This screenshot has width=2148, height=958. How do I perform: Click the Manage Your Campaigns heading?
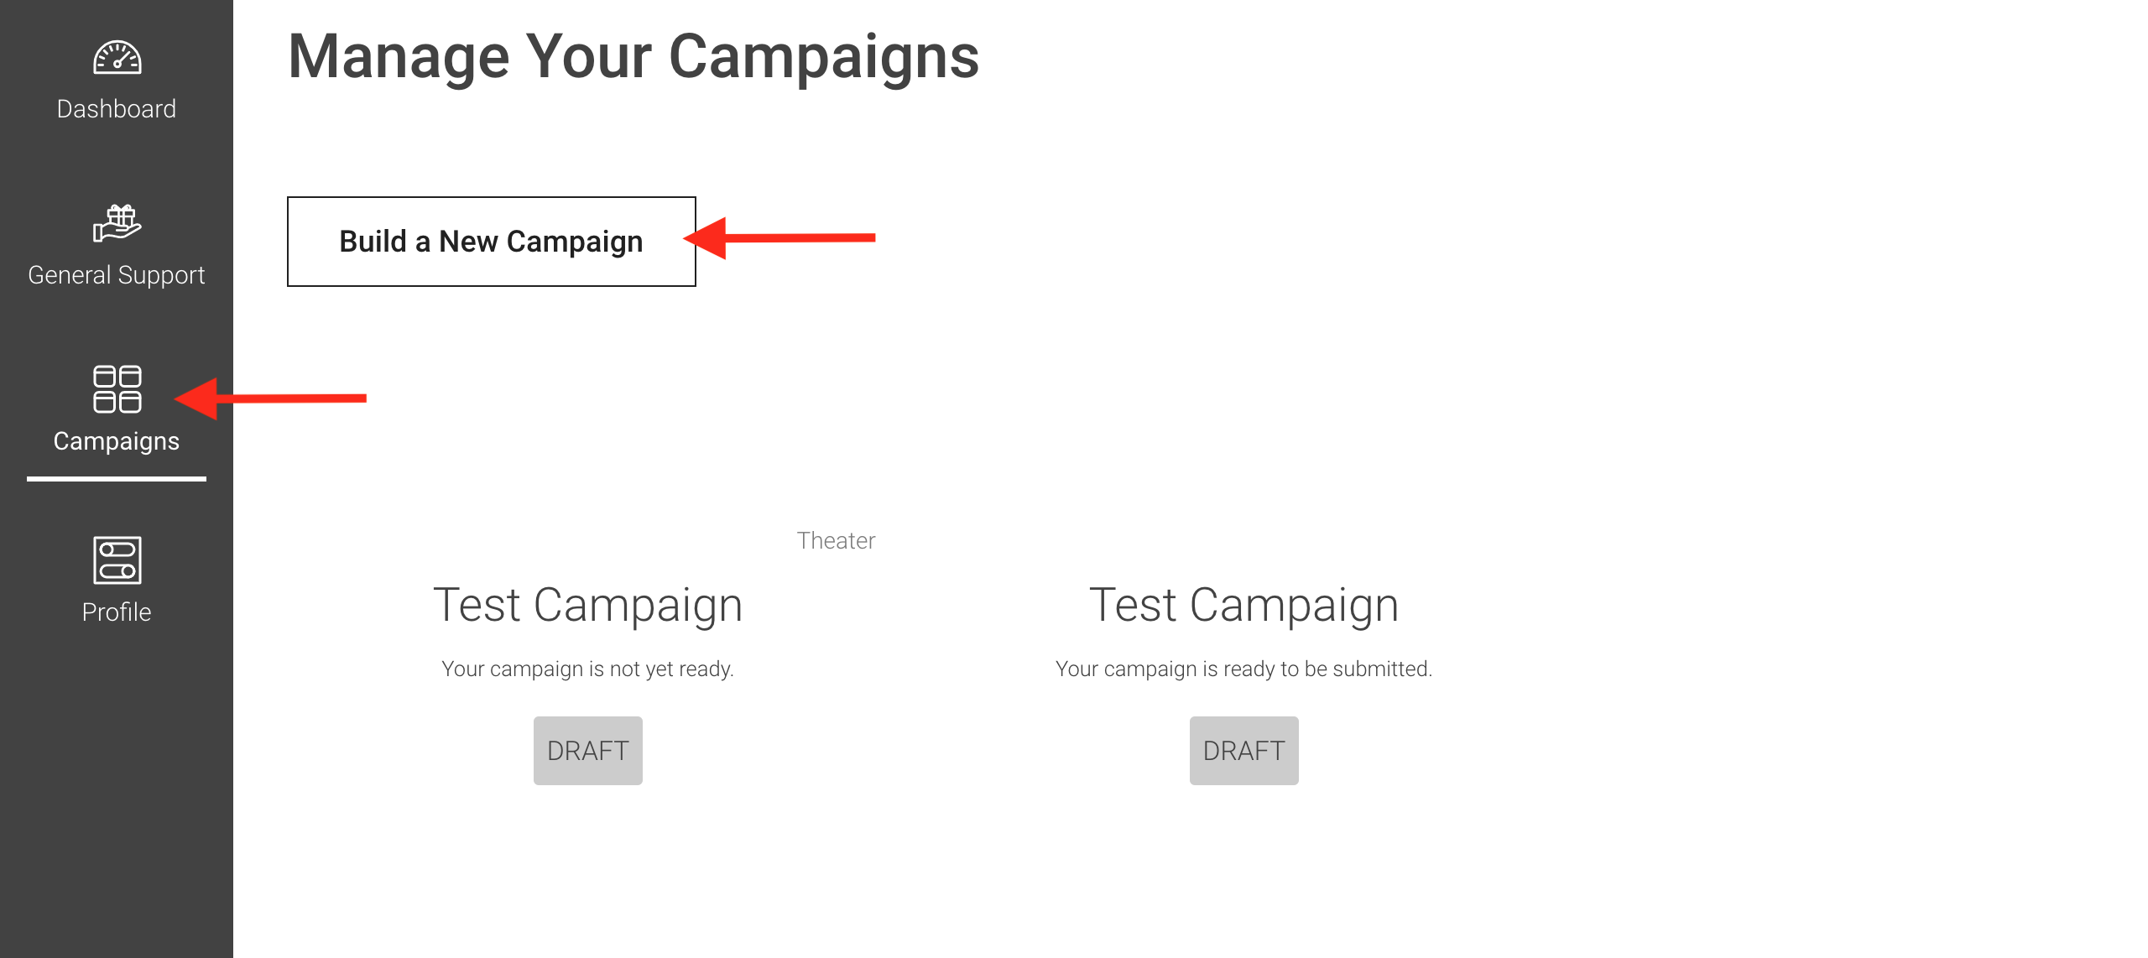pos(633,57)
